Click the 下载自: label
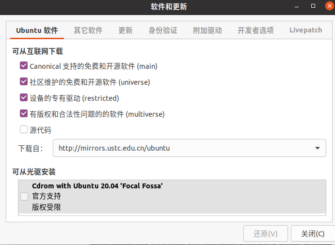The width and height of the screenshot is (335, 245). [31, 148]
